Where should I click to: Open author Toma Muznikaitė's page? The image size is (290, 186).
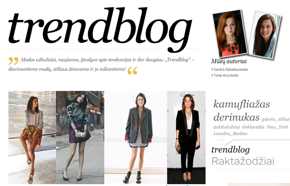226,75
